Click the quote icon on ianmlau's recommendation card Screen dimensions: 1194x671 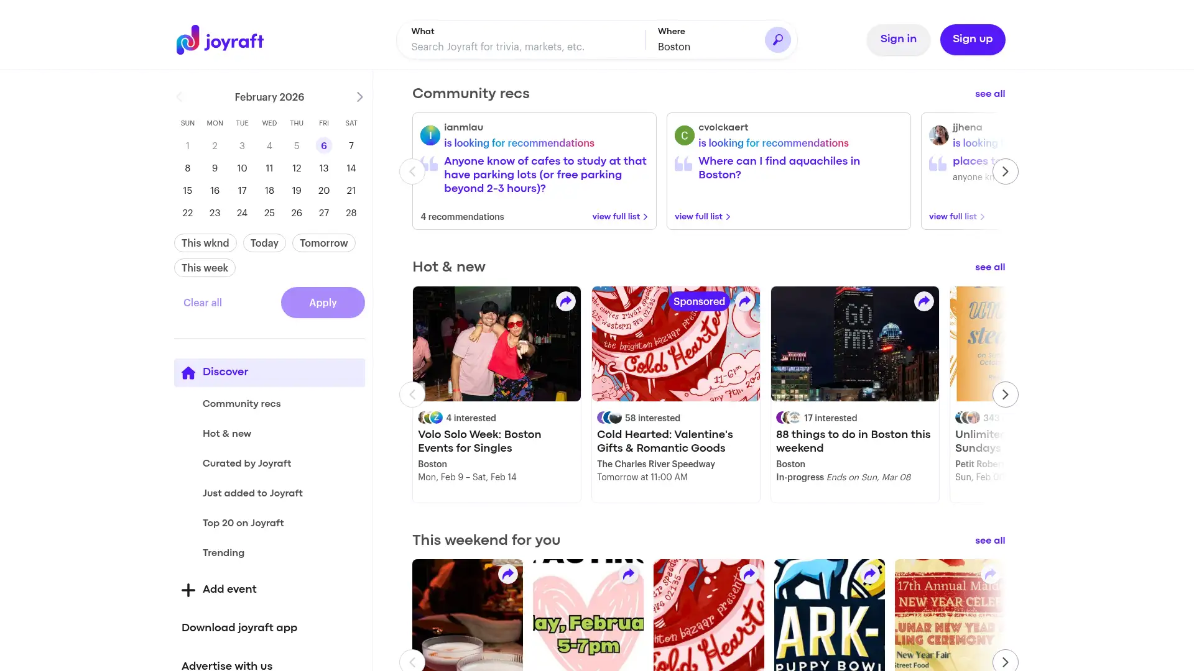(x=429, y=164)
